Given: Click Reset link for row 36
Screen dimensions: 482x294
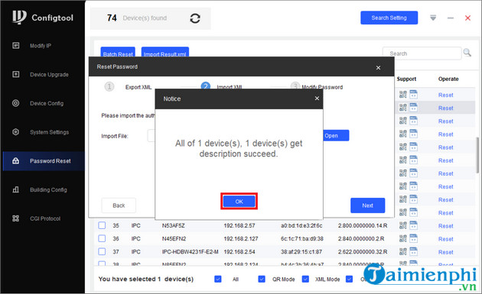Looking at the screenshot, I should [x=446, y=239].
